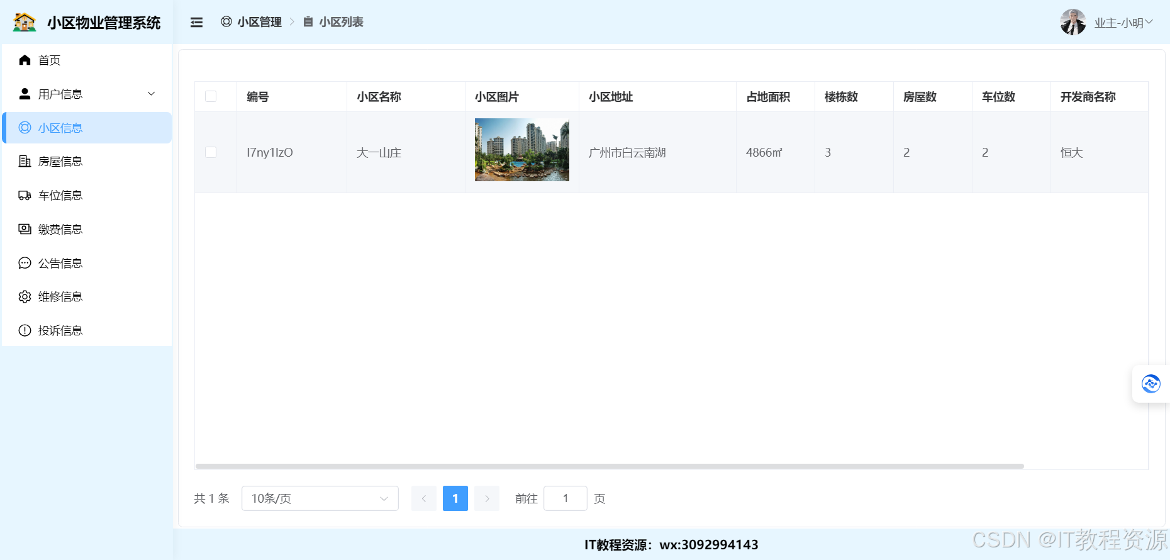Click the page 1 pagination button
Image resolution: width=1170 pixels, height=560 pixels.
pyautogui.click(x=455, y=498)
